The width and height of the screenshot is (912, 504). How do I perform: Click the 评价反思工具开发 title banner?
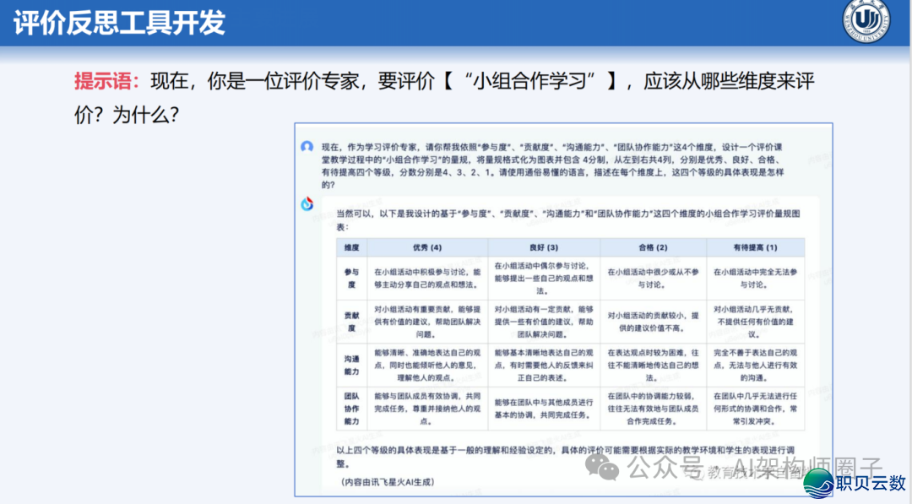coord(118,23)
